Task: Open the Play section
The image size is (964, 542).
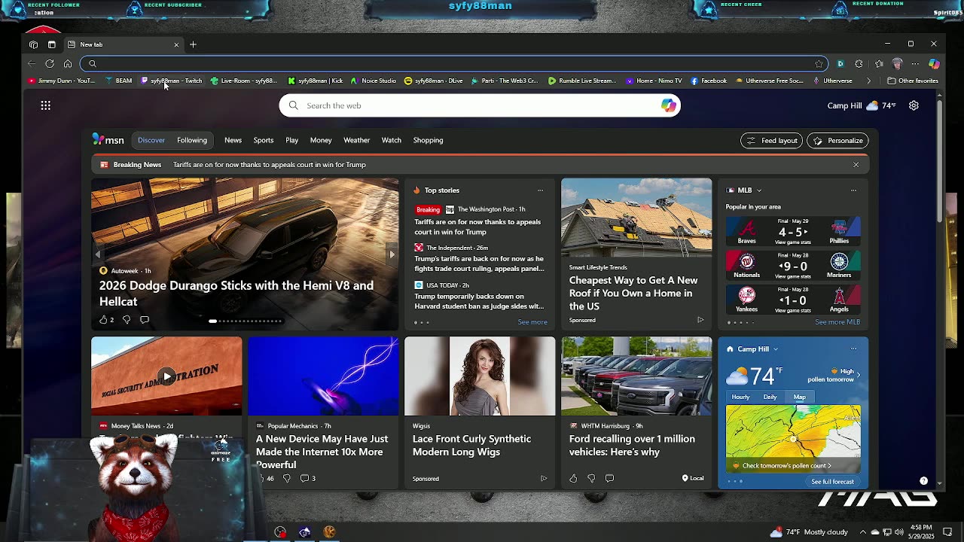Action: [291, 140]
